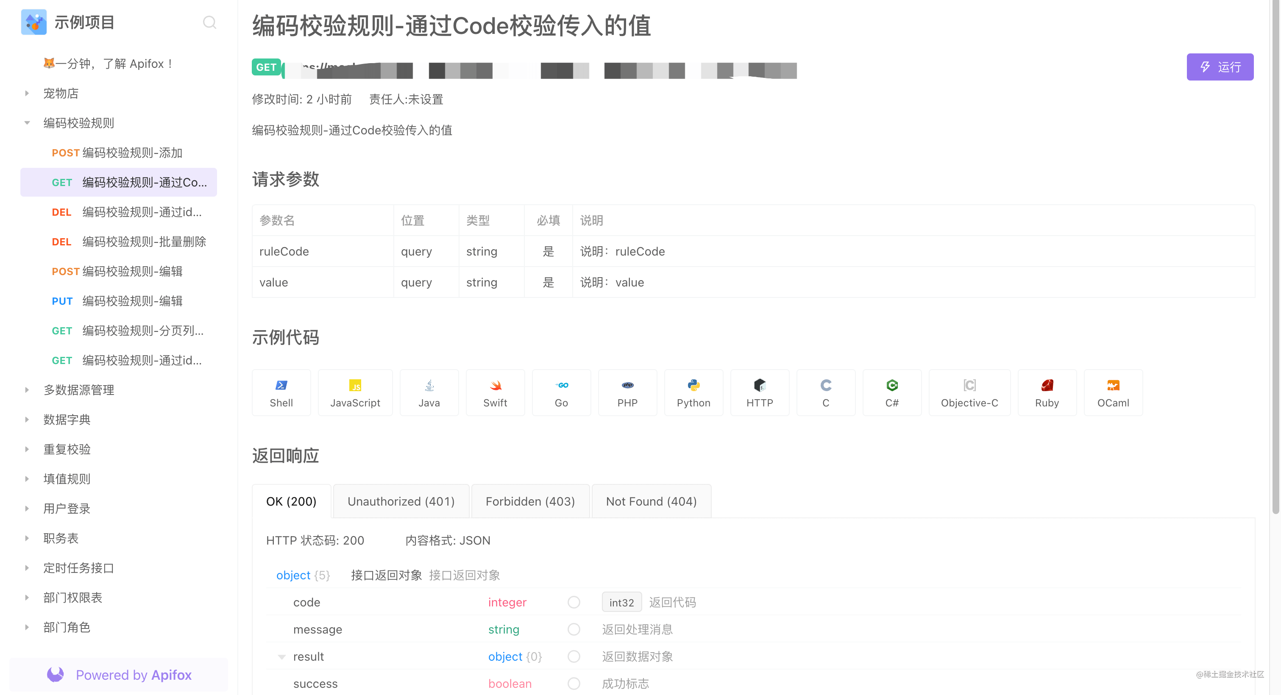The width and height of the screenshot is (1281, 695).
Task: Click the purple 运行 button
Action: [x=1220, y=67]
